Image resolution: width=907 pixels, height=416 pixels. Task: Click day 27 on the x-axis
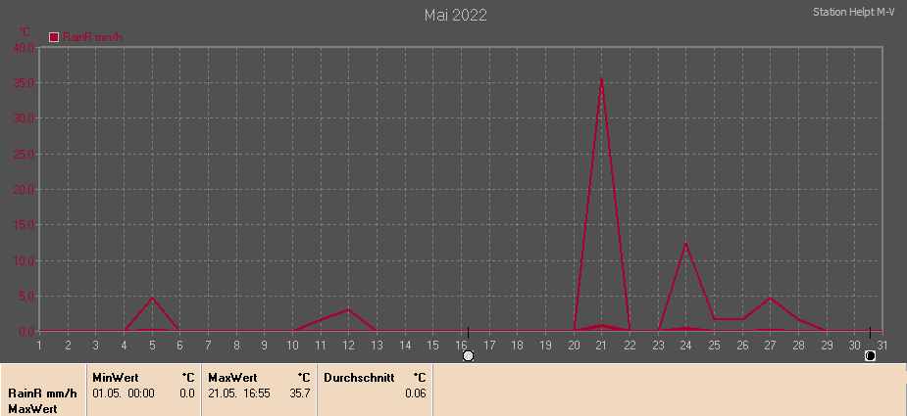771,346
